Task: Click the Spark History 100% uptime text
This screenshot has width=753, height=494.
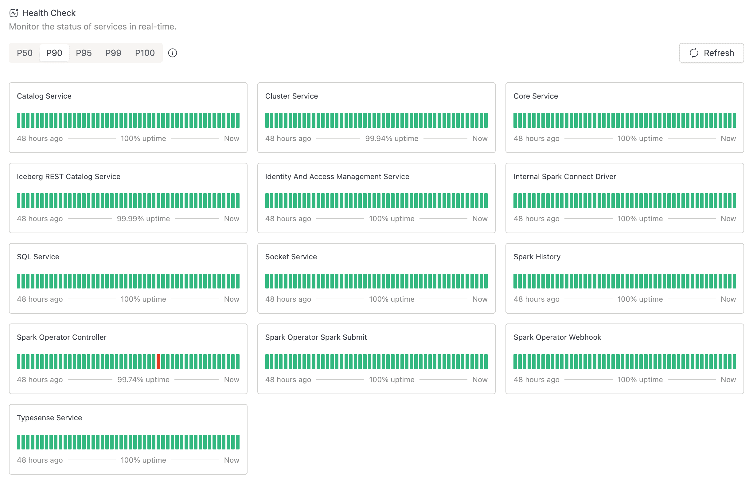Action: [640, 299]
